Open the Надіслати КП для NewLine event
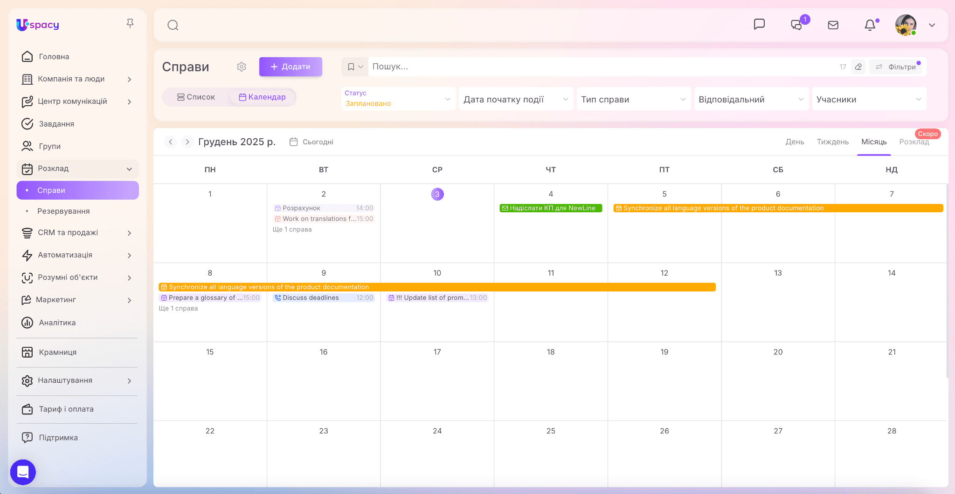The width and height of the screenshot is (955, 494). point(551,208)
